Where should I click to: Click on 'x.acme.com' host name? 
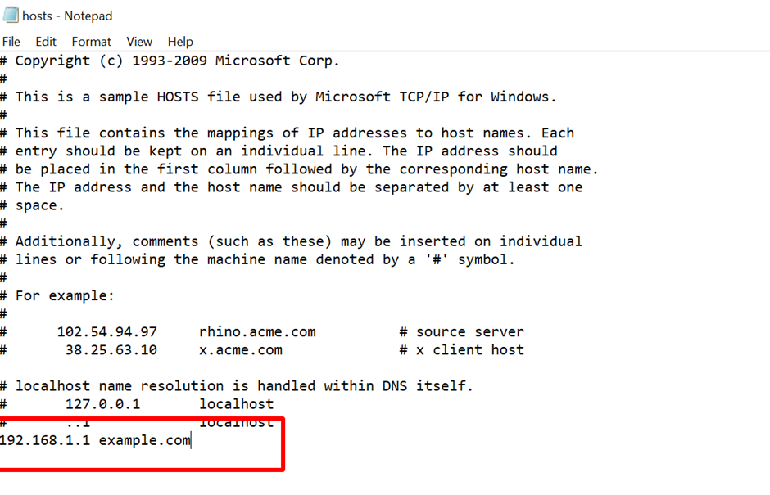click(240, 349)
